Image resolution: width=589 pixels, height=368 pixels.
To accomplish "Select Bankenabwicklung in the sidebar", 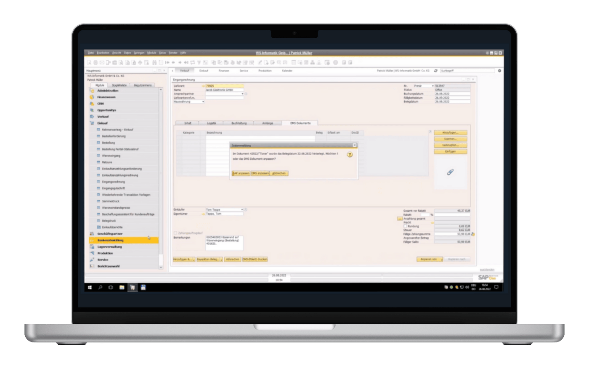I will (124, 240).
